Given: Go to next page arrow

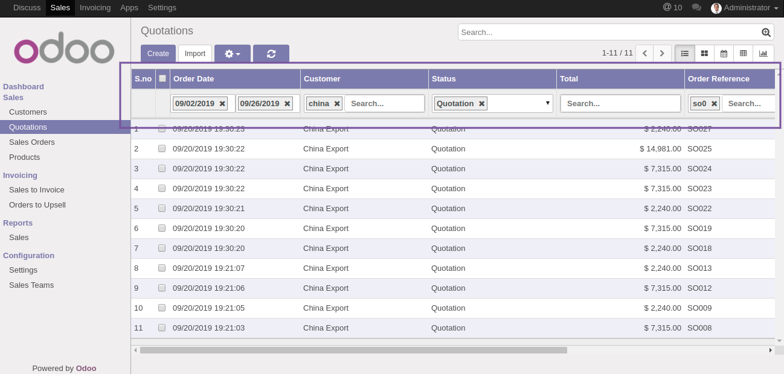Looking at the screenshot, I should [x=662, y=54].
